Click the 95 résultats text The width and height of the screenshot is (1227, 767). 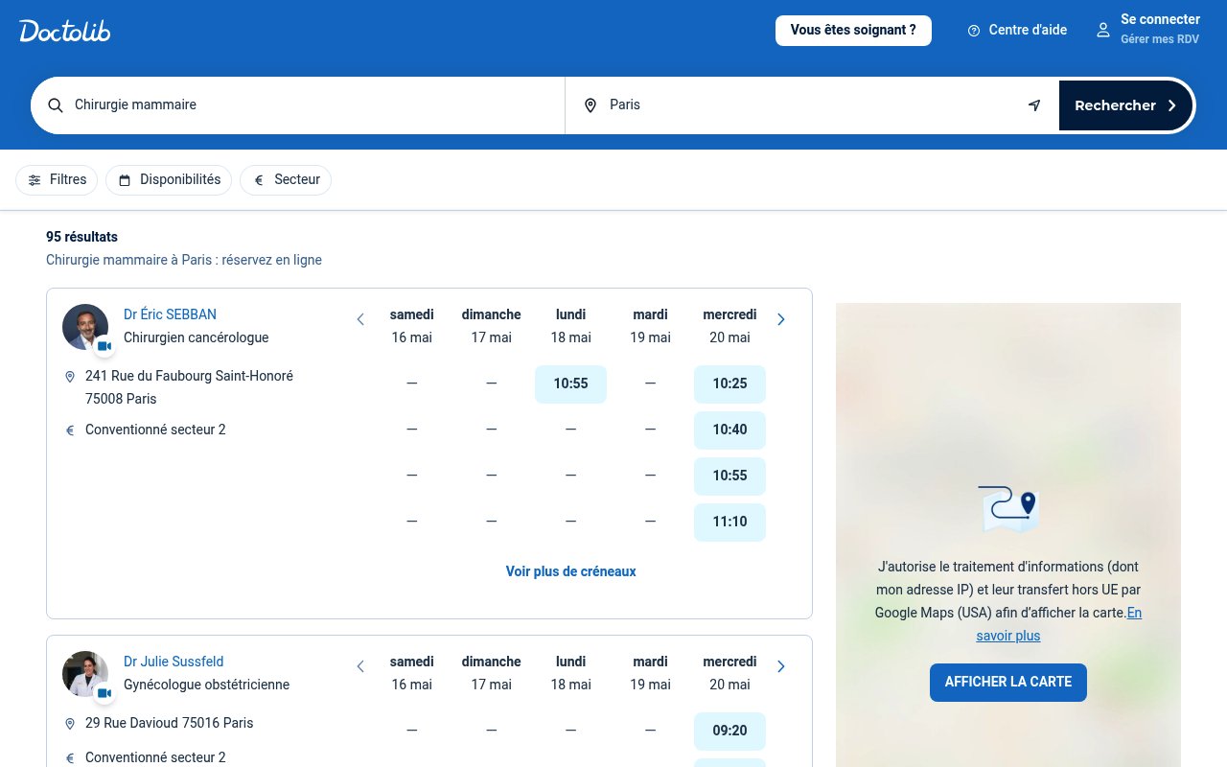point(82,237)
